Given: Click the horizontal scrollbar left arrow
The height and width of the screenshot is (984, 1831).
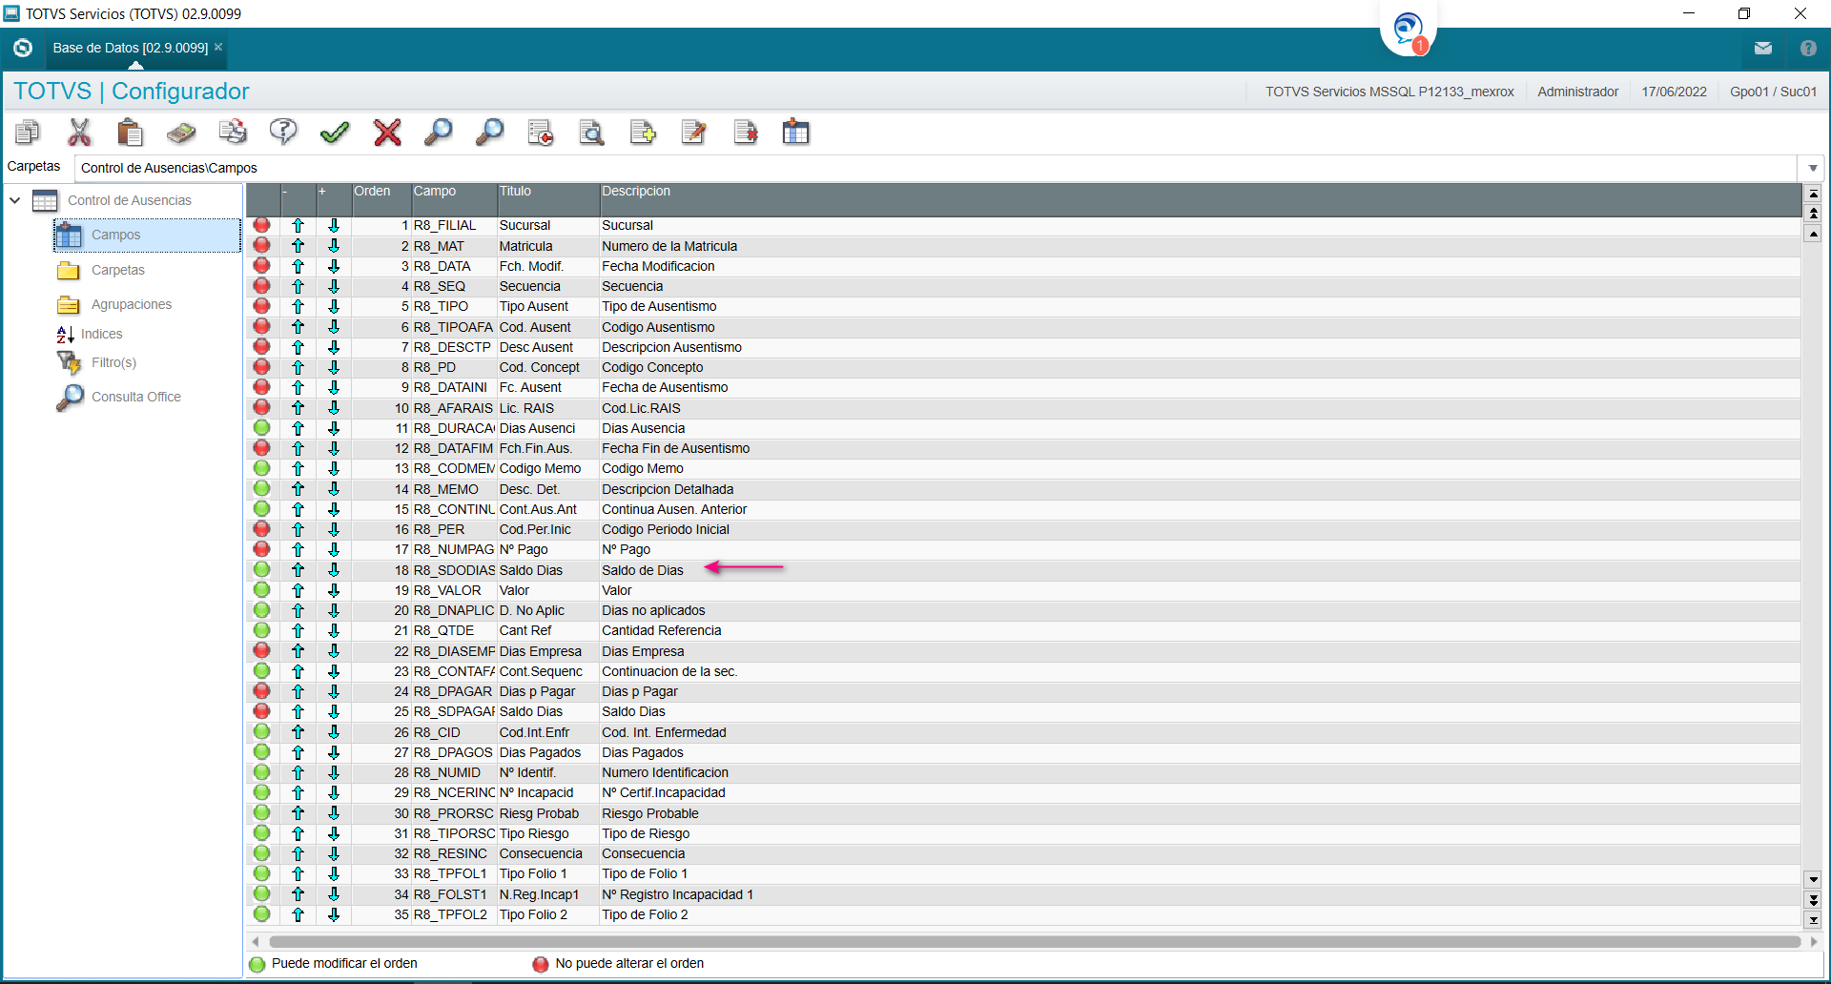Looking at the screenshot, I should point(255,941).
